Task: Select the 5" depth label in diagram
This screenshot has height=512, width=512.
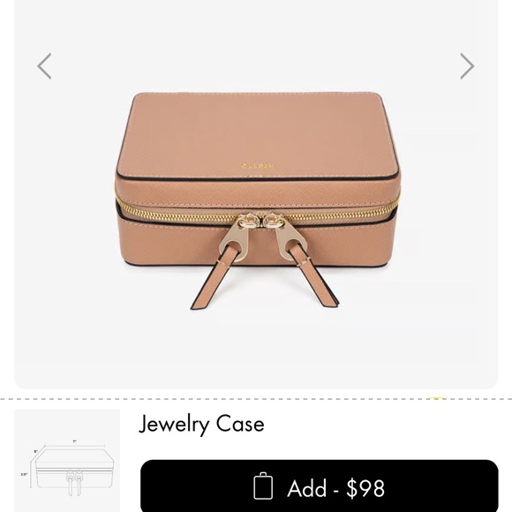Action: [36, 452]
